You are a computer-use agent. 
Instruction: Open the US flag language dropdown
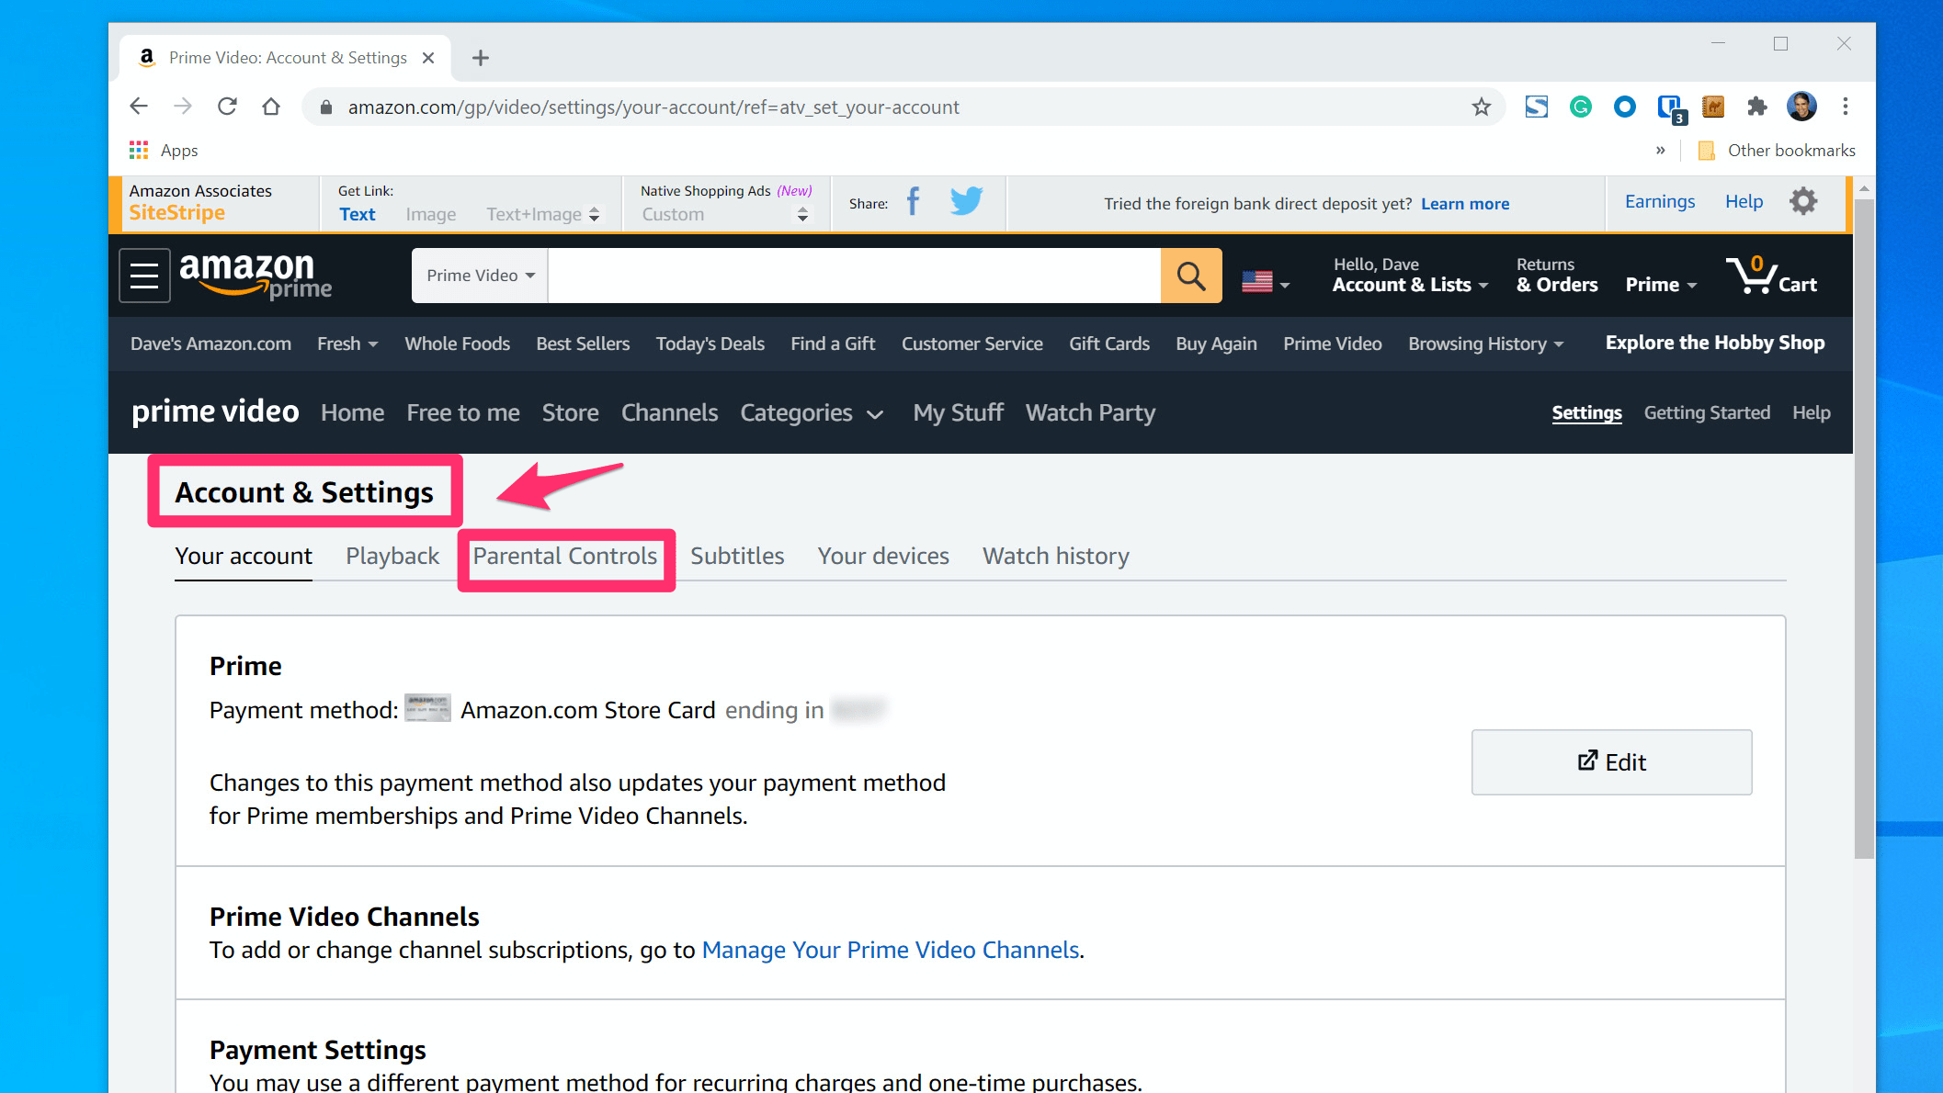[x=1265, y=282]
